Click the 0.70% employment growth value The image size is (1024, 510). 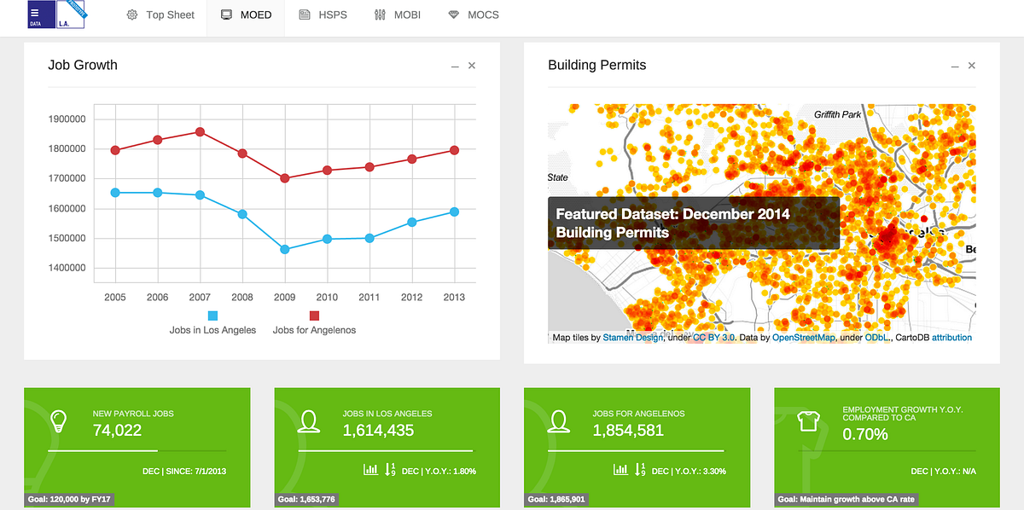(x=865, y=434)
